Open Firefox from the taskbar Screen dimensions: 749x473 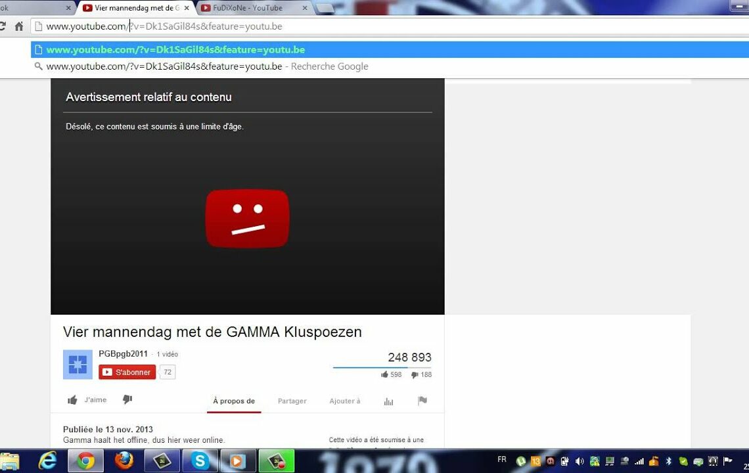[x=124, y=461]
